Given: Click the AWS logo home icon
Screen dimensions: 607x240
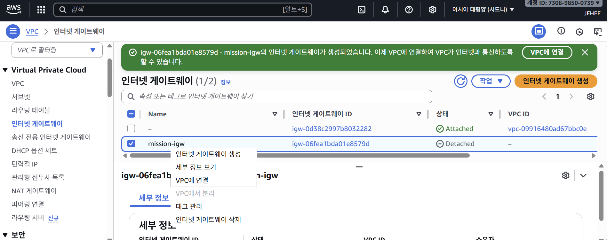Looking at the screenshot, I should coord(14,9).
